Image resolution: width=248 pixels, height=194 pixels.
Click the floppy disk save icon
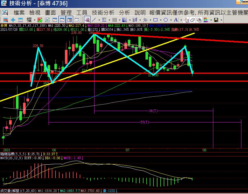tap(216, 20)
